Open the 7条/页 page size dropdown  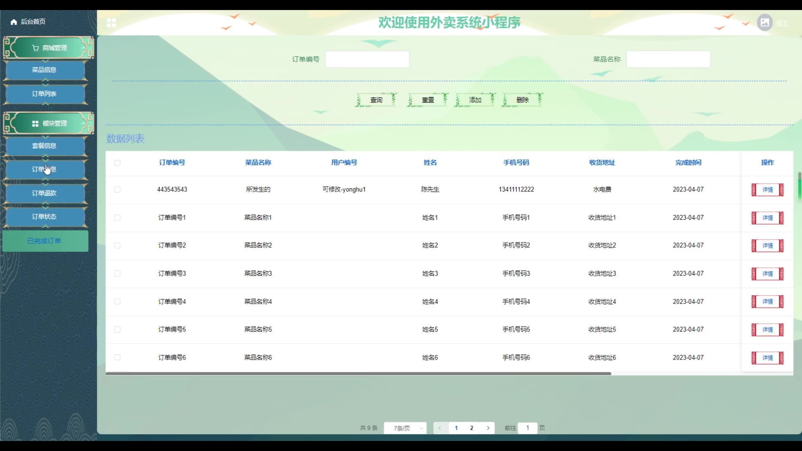coord(405,428)
